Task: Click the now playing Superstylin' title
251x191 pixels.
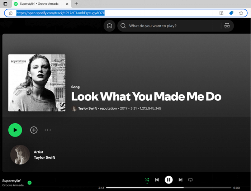Action: (x=11, y=181)
